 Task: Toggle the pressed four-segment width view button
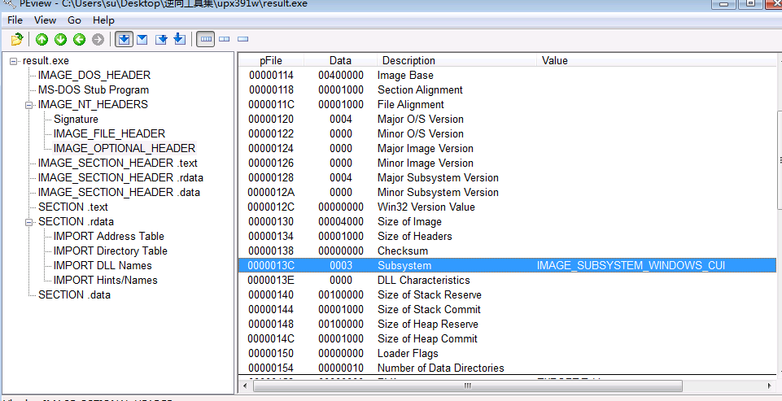coord(206,39)
